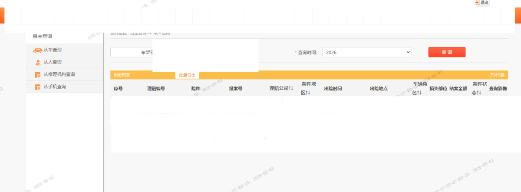The height and width of the screenshot is (192, 521).
Task: Open the 从修理机构查询 menu item
Action: pyautogui.click(x=65, y=74)
